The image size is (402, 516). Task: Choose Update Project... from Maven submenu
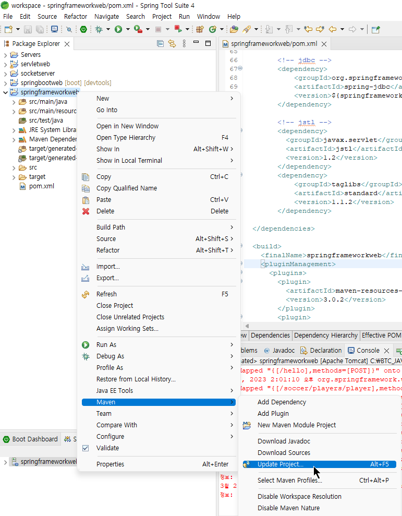319,464
